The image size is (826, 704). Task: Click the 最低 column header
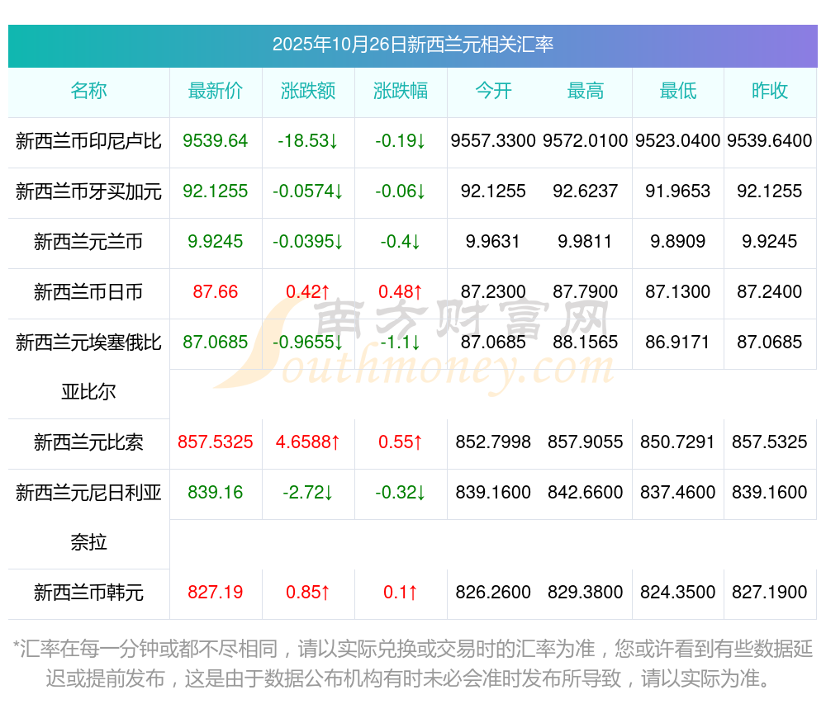coord(678,92)
